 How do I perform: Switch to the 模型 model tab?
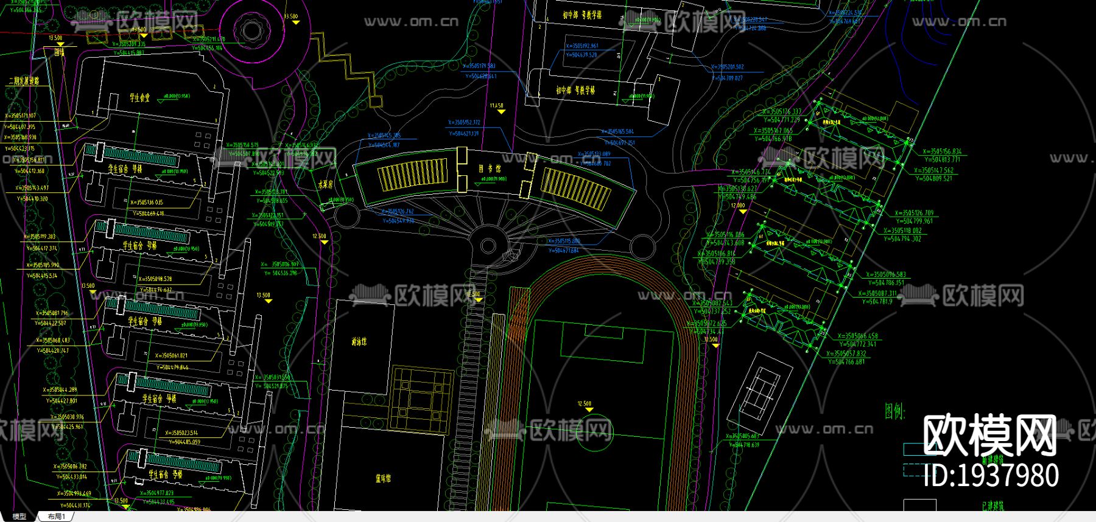pyautogui.click(x=19, y=517)
